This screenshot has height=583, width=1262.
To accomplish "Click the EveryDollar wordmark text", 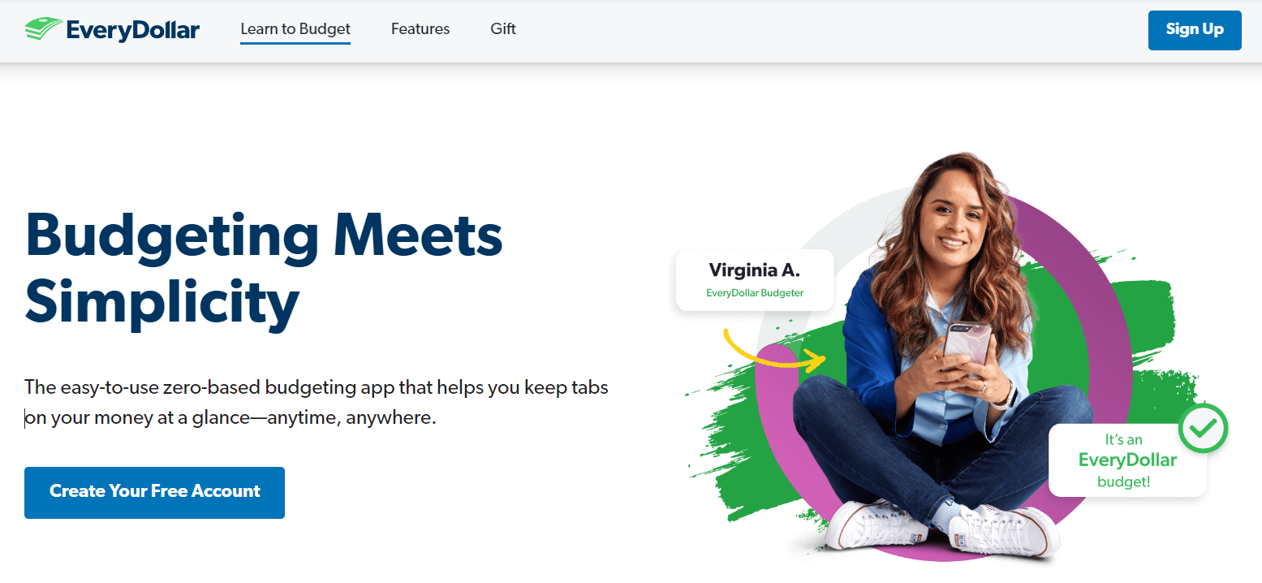I will 133,30.
